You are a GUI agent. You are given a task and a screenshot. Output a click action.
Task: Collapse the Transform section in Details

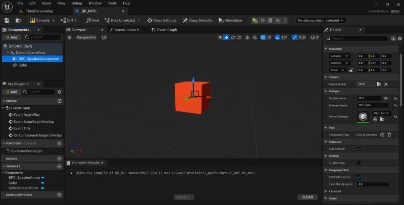coord(326,49)
